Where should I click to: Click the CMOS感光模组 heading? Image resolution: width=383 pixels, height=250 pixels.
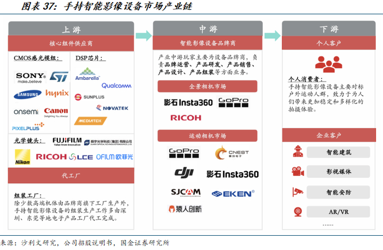[38, 58]
